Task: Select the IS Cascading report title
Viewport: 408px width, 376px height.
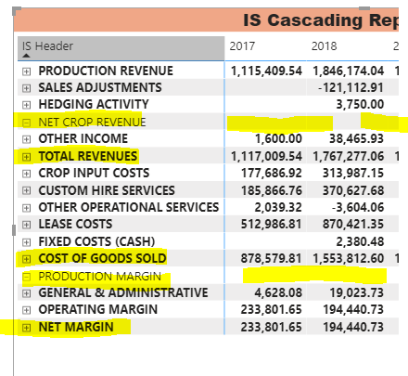Action: pos(321,20)
